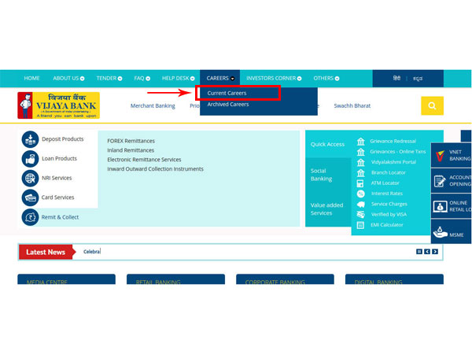Click the Verified by VISA card icon
Screen dimensions: 472x354
click(x=360, y=215)
